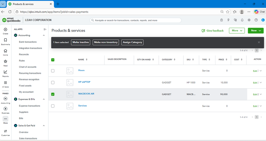Click Make inactive button
Viewport: 266px width, 141px height.
(81, 42)
